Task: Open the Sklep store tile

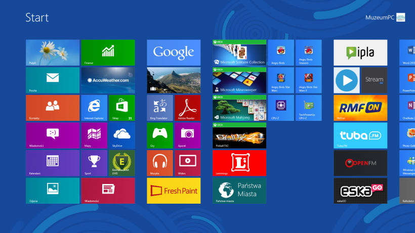Action: pos(122,108)
